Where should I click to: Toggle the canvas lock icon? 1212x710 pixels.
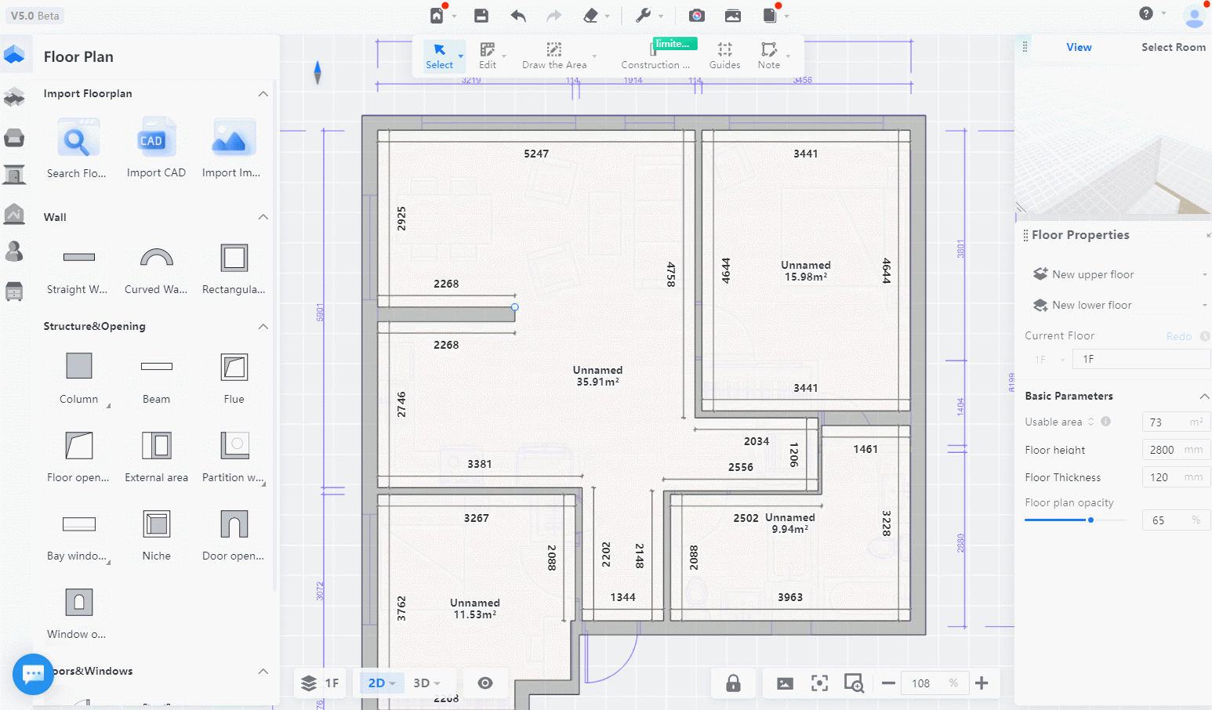(x=733, y=683)
